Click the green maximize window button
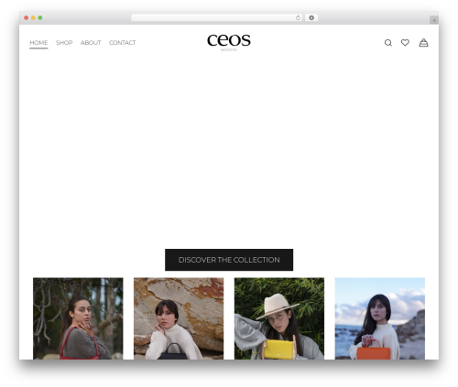 coord(40,18)
